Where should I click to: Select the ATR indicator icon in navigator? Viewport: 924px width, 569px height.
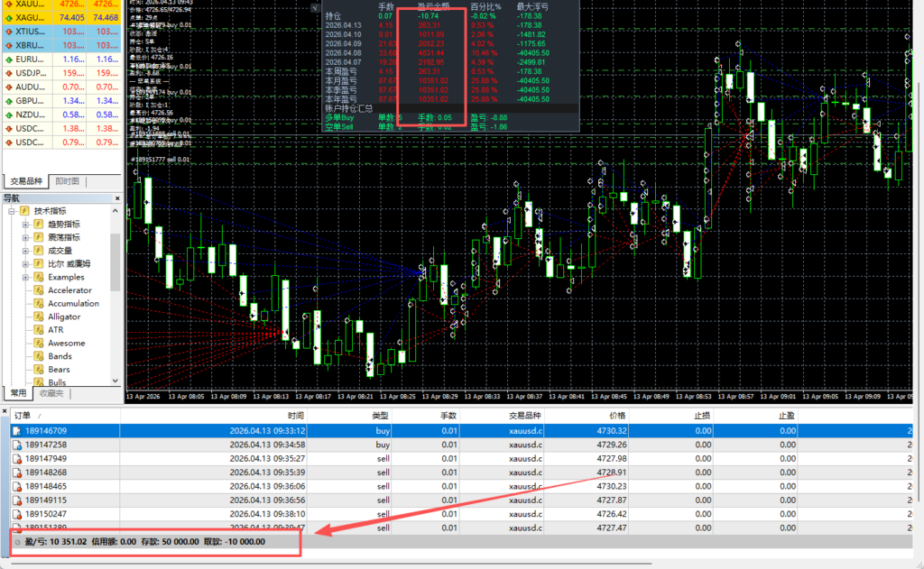[x=39, y=330]
